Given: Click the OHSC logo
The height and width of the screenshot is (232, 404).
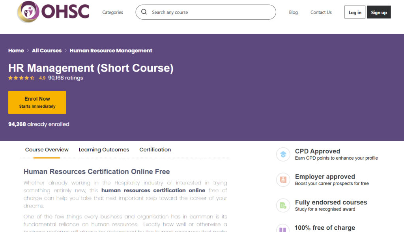Looking at the screenshot, I should (53, 11).
